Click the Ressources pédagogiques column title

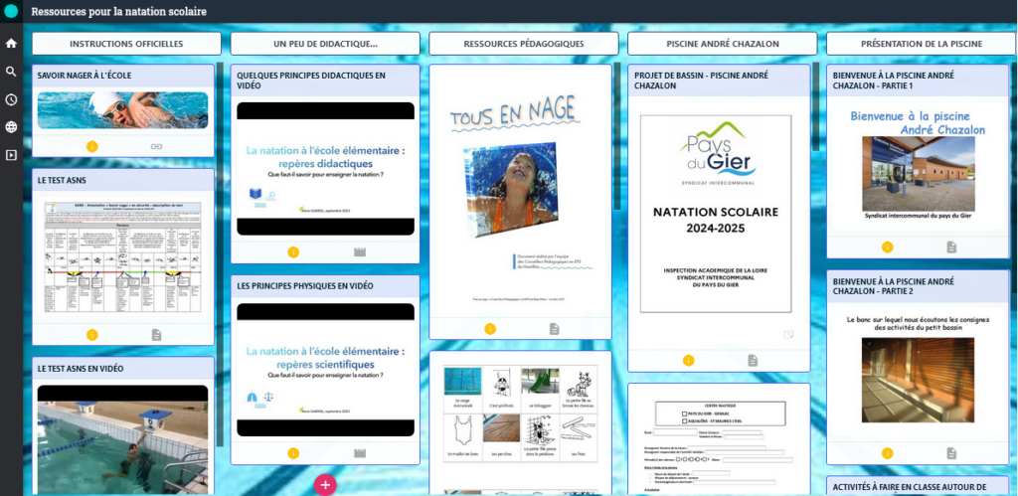(x=524, y=44)
